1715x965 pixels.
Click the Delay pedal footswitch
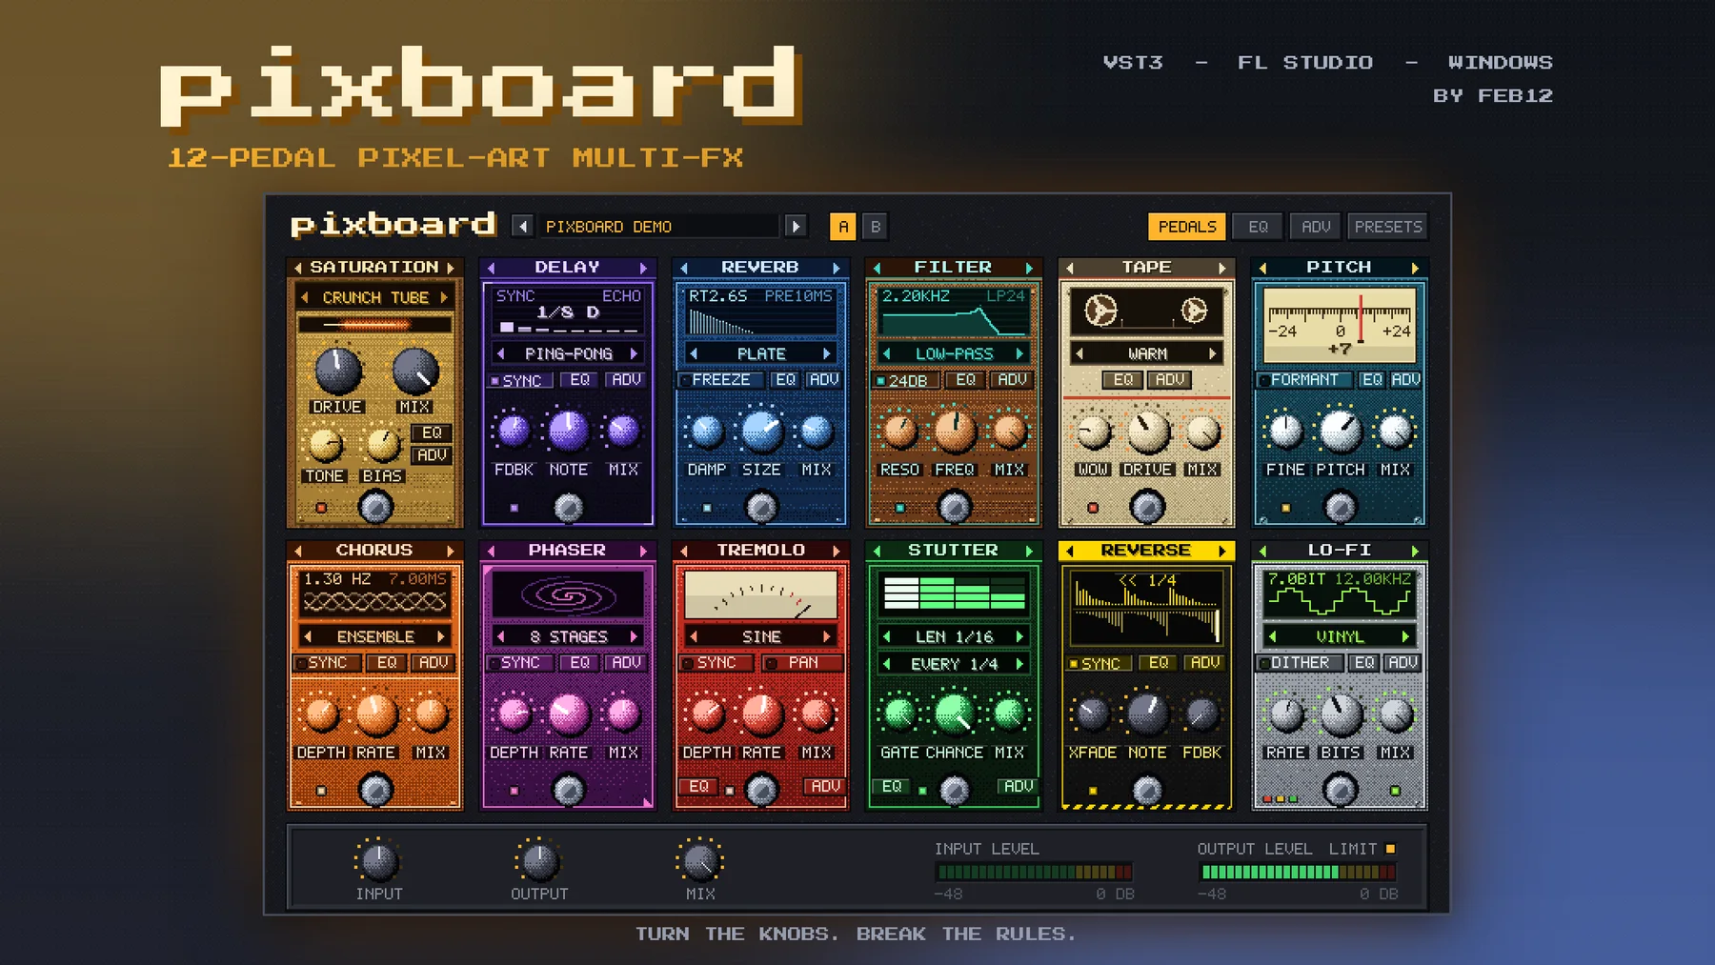pos(569,507)
